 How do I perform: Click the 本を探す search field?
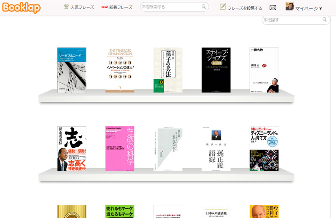[x=296, y=20]
